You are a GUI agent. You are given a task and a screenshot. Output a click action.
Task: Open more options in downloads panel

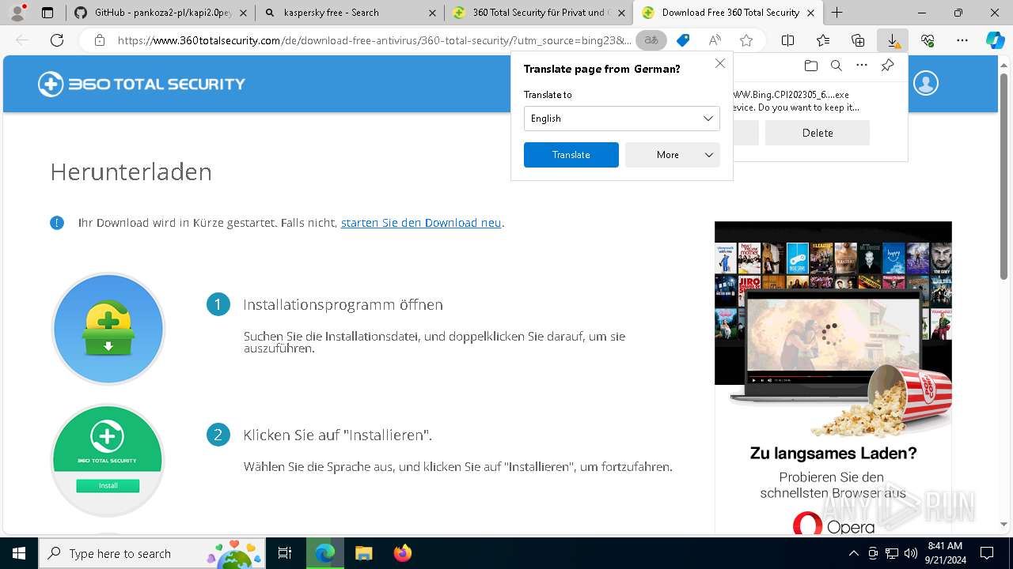[862, 66]
